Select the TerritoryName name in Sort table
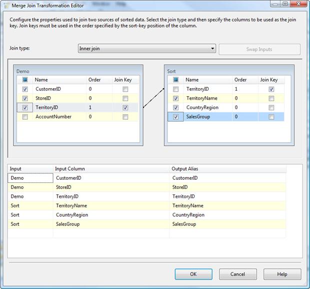Screen dimensions: 310x289 click(202, 98)
